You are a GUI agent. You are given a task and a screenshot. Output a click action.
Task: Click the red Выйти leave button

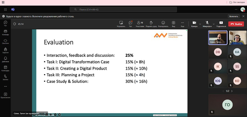tap(236, 24)
